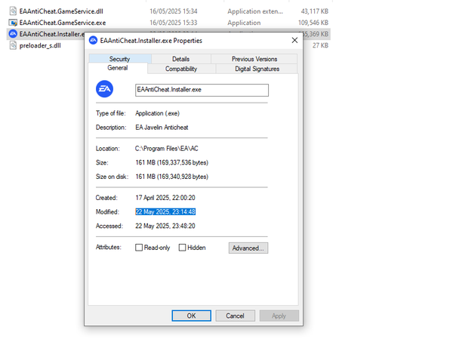This screenshot has height=342, width=453.
Task: Click the Created date 17 April 2025
Action: (x=165, y=198)
